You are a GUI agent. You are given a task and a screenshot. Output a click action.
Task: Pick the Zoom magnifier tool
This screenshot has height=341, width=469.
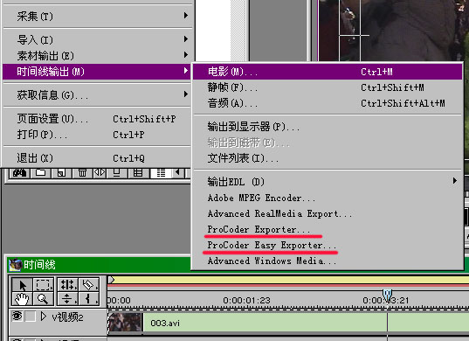(44, 298)
